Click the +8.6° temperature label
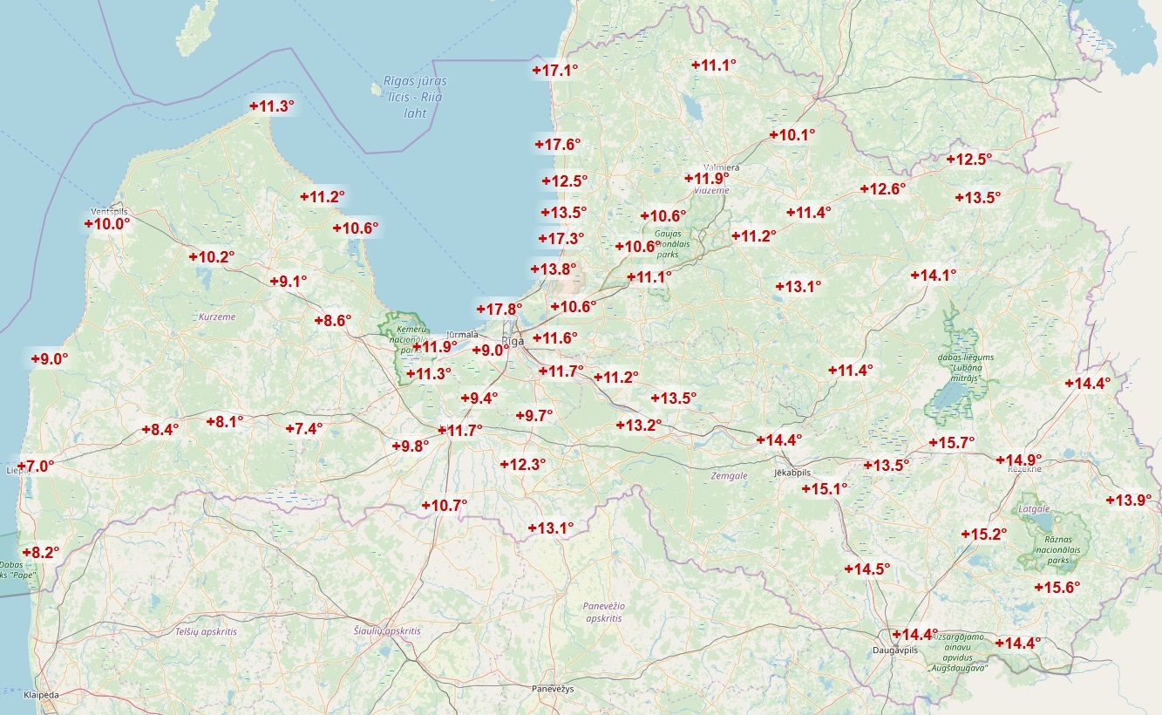Screen dimensions: 1162x715 click(333, 321)
